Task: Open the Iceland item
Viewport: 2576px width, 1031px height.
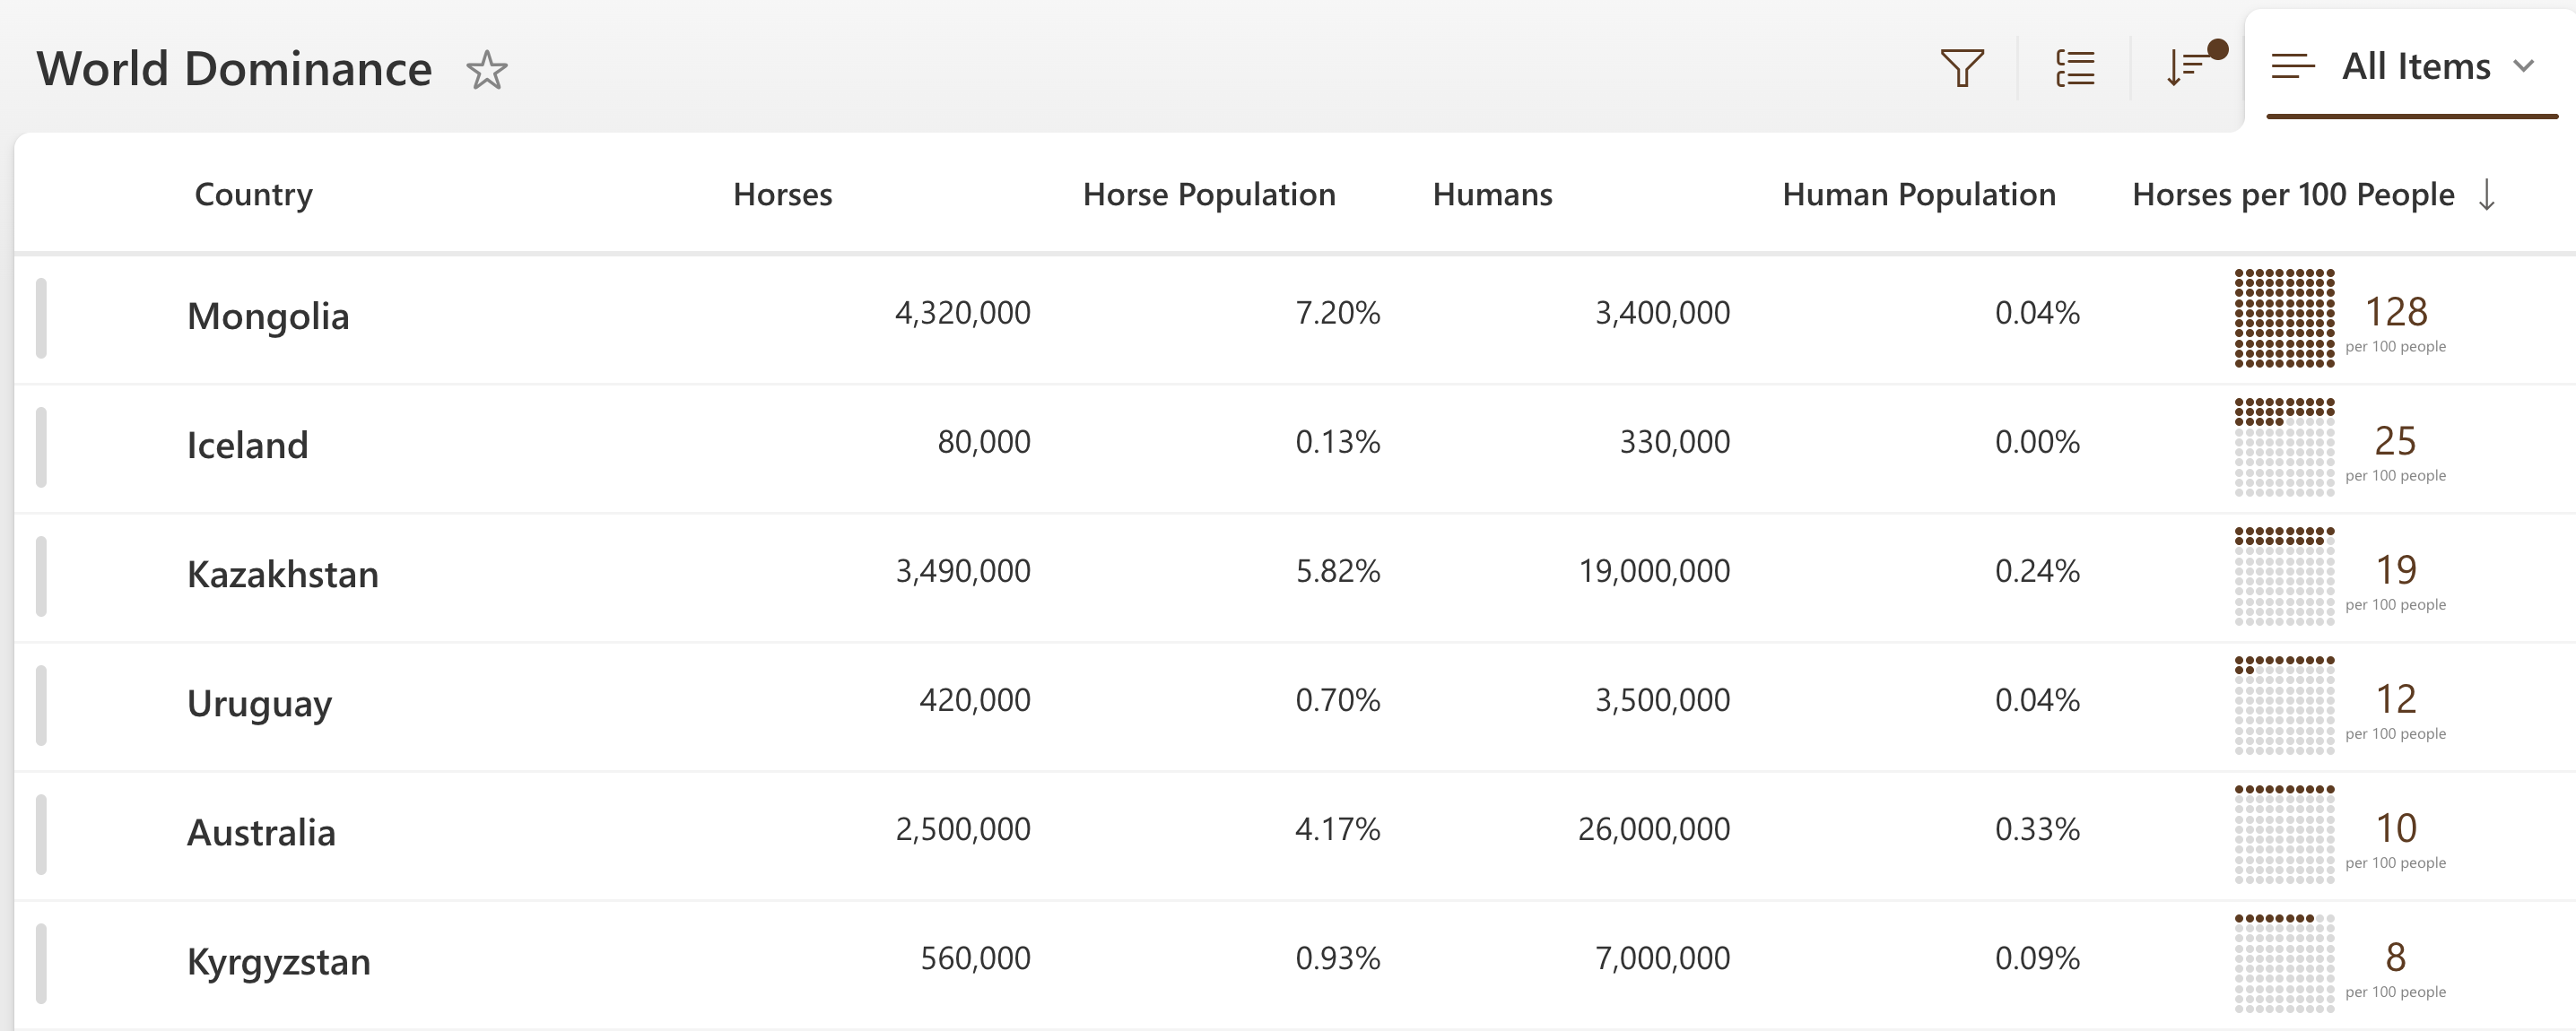Action: (247, 445)
